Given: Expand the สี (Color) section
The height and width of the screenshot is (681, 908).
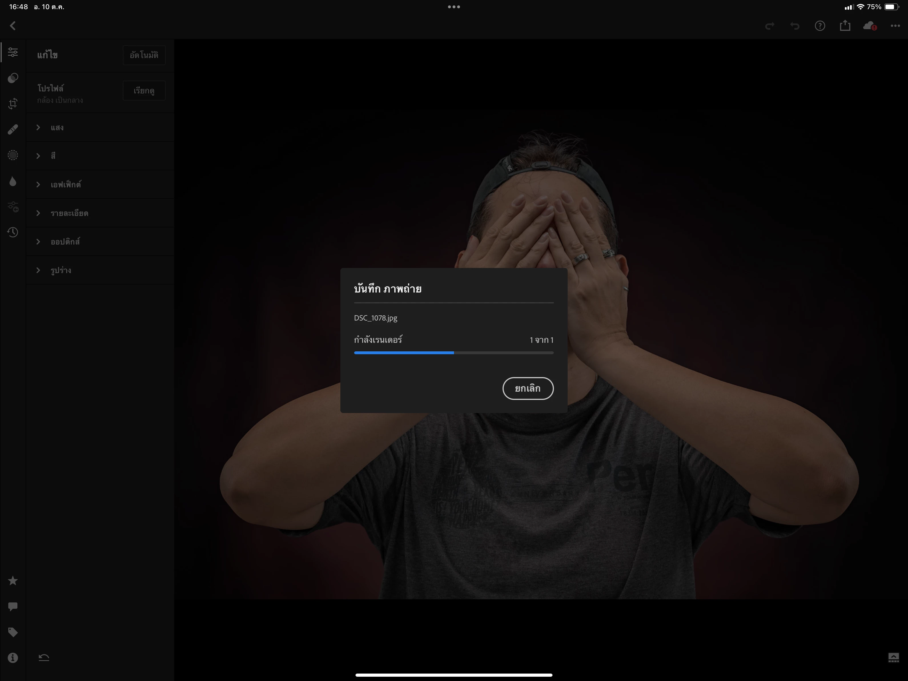Looking at the screenshot, I should (53, 156).
